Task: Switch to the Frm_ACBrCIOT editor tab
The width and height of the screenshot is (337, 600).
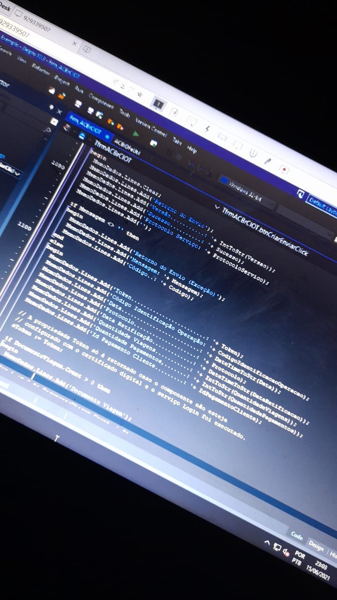Action: [x=86, y=124]
